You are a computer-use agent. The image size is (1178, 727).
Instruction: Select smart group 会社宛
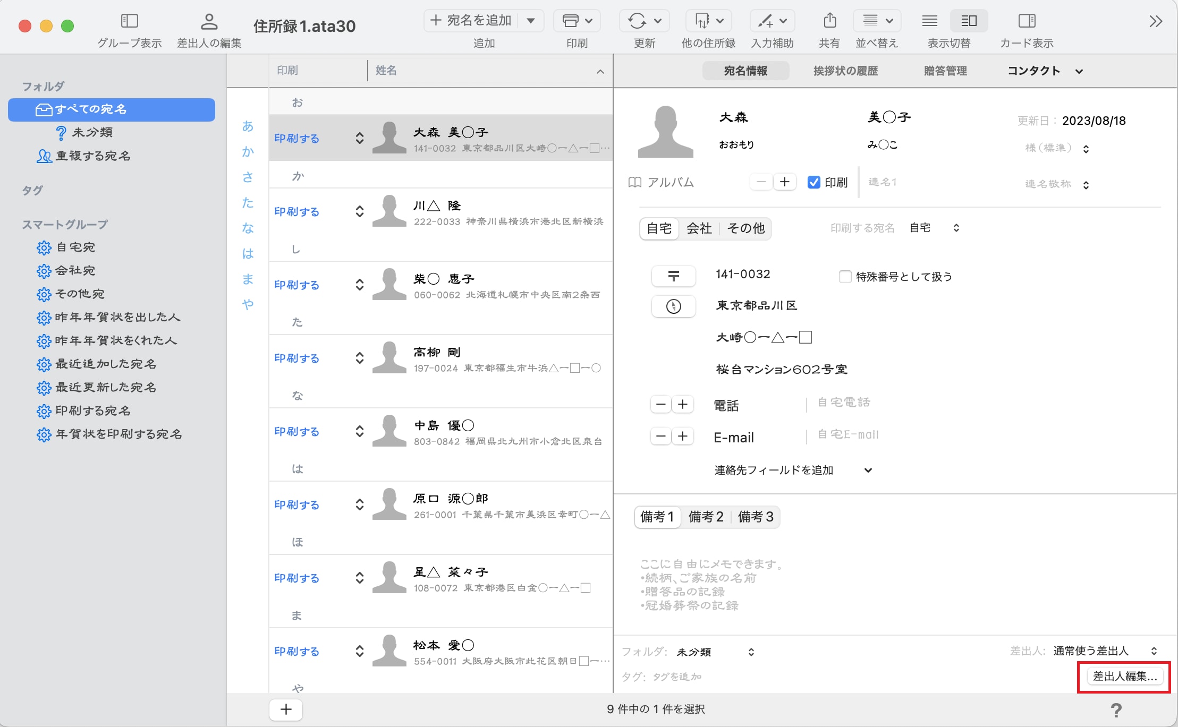66,270
